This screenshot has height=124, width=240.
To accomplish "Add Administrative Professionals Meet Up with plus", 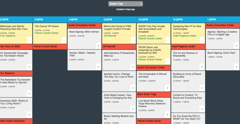I will [133, 67].
